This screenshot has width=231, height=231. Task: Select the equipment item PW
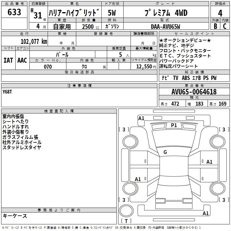coord(214,78)
